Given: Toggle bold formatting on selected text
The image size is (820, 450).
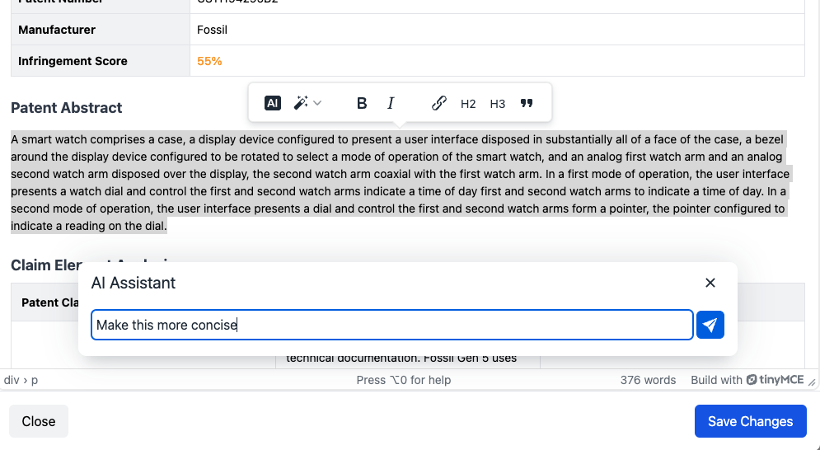Looking at the screenshot, I should [x=362, y=103].
